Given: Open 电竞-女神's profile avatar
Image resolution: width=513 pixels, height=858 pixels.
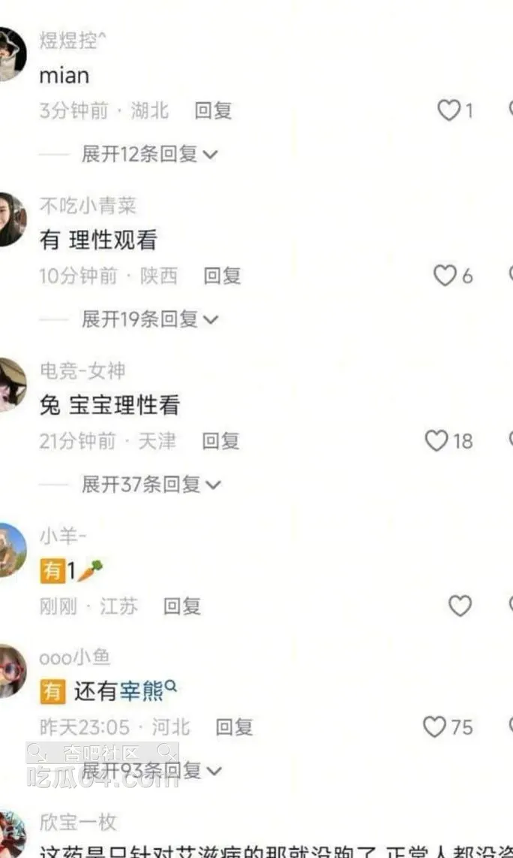Looking at the screenshot, I should point(13,385).
